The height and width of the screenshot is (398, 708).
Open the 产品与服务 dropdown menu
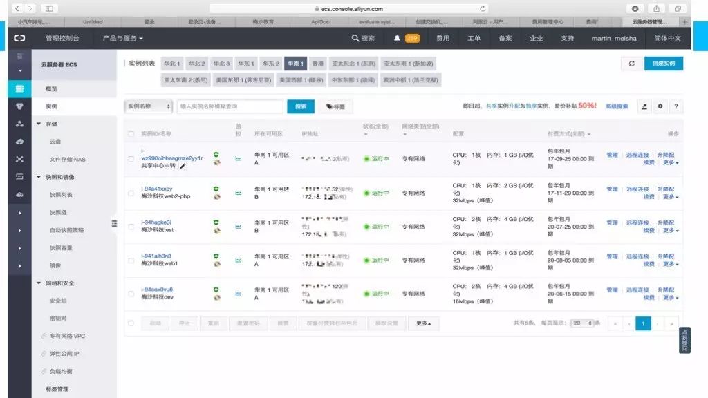click(123, 39)
